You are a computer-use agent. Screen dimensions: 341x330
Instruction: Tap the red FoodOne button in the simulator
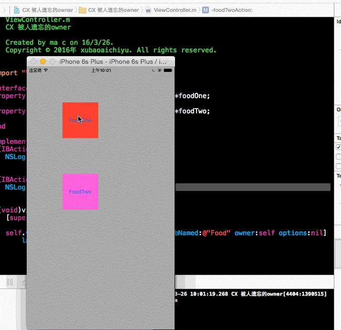[x=80, y=120]
